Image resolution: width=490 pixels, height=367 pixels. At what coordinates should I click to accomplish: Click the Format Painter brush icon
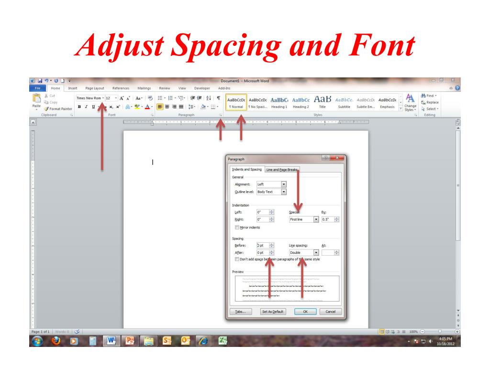coord(46,109)
